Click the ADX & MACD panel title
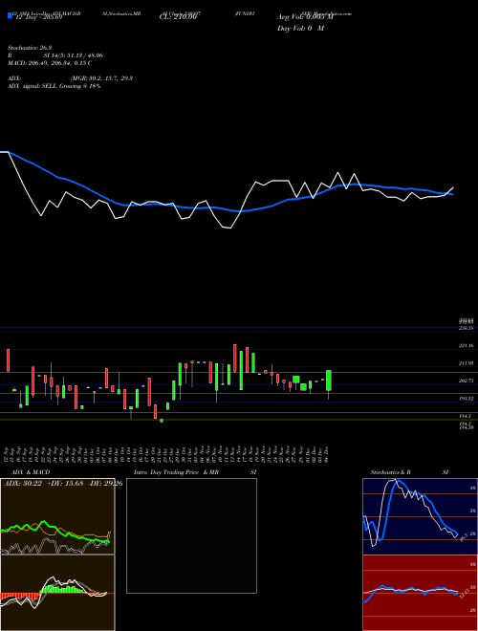Viewport: 478px width, 631px height. pyautogui.click(x=31, y=472)
